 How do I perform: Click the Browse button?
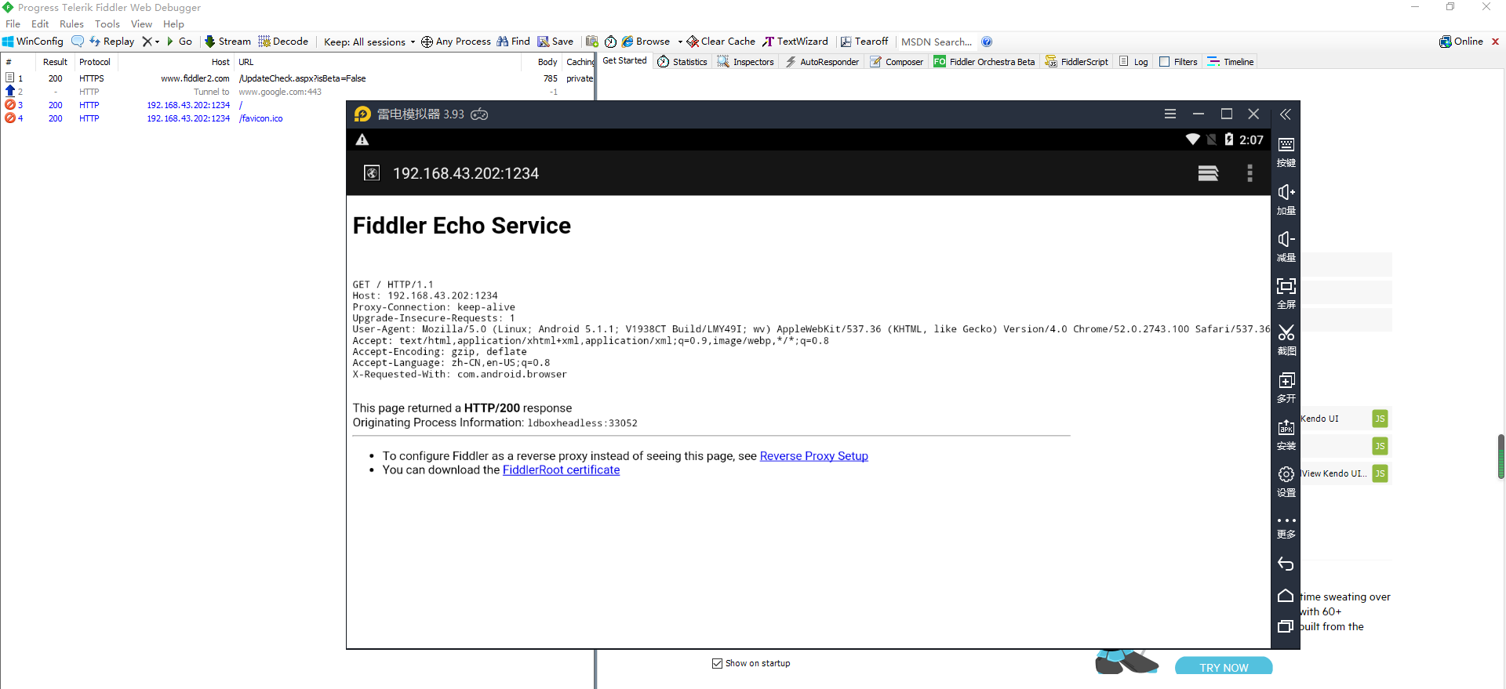[x=646, y=42]
